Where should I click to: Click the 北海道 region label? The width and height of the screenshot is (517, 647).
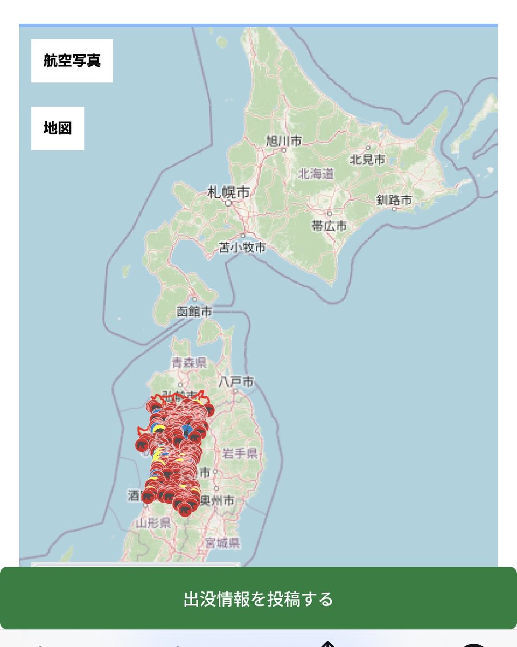point(316,174)
